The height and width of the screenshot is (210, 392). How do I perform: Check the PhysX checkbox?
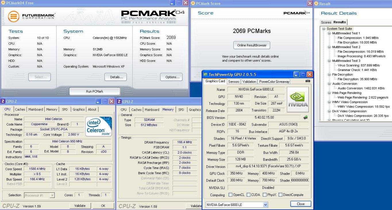point(264,195)
